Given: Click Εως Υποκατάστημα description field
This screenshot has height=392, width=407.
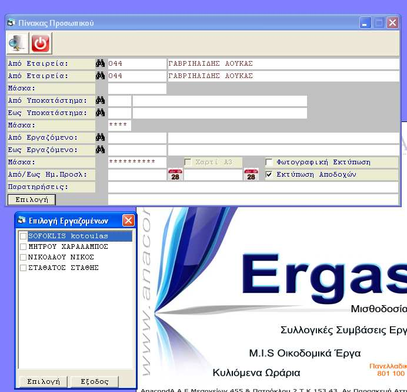Looking at the screenshot, I should tap(220, 113).
